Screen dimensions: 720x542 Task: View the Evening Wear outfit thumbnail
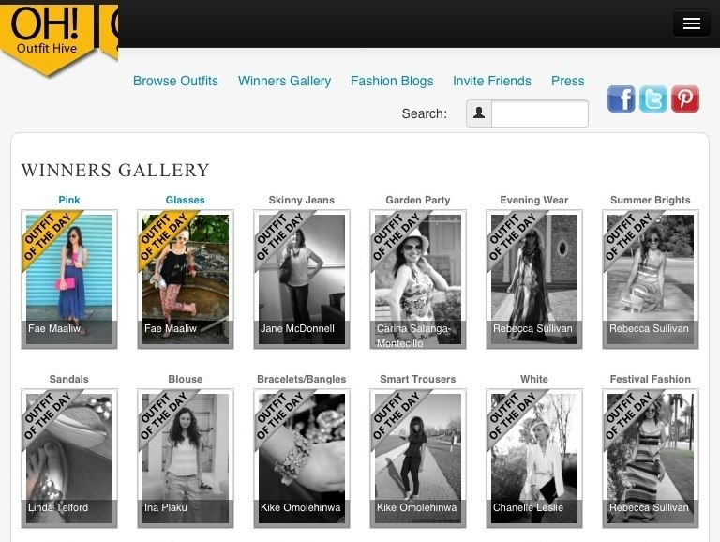(x=534, y=279)
